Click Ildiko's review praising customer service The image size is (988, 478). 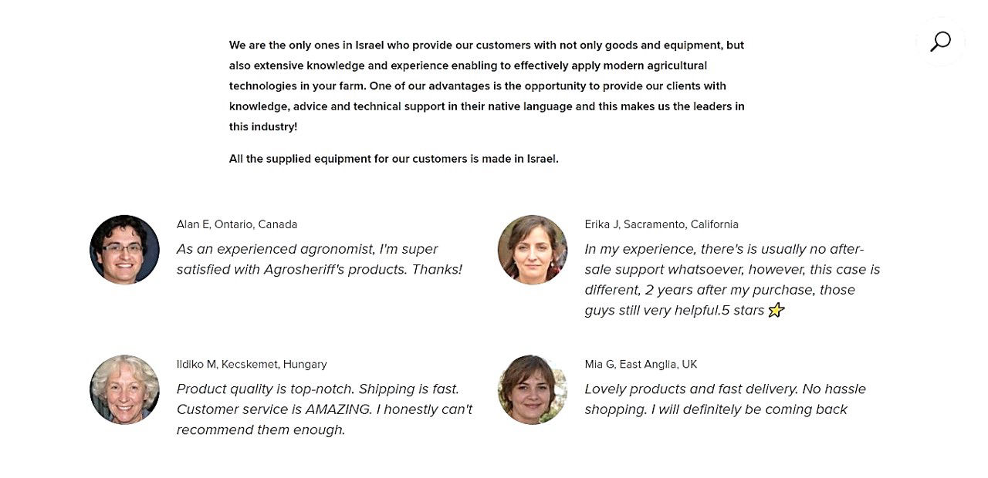[x=324, y=409]
